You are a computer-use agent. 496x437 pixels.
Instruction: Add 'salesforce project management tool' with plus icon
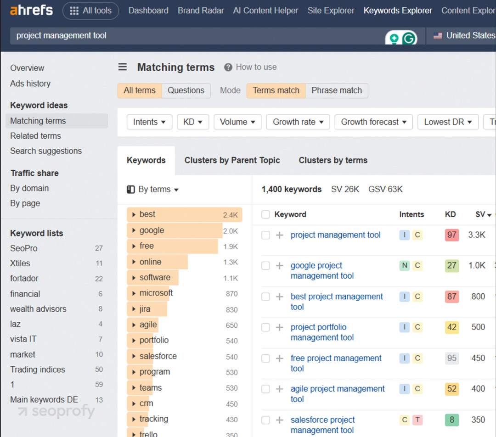(x=279, y=420)
